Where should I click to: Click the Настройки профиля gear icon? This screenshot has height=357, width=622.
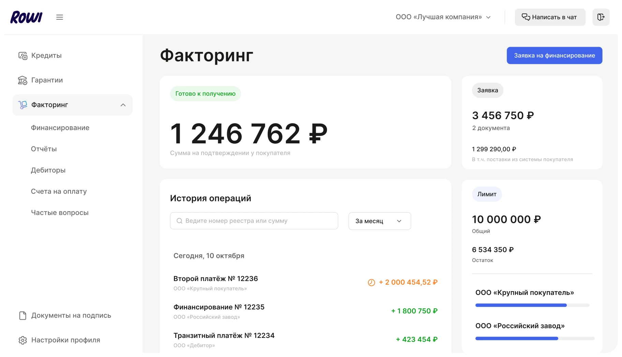coord(23,340)
